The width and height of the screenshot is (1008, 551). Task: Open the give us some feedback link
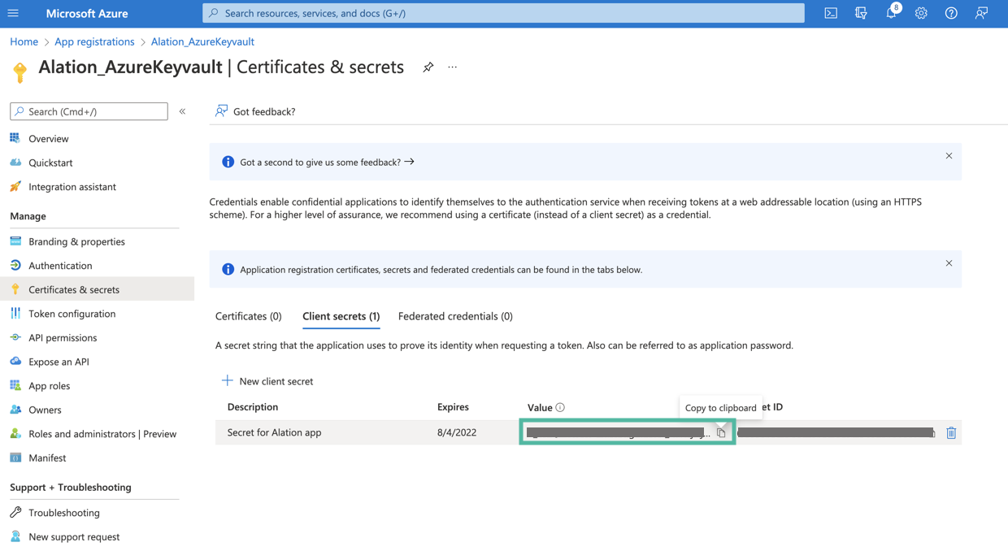click(327, 162)
